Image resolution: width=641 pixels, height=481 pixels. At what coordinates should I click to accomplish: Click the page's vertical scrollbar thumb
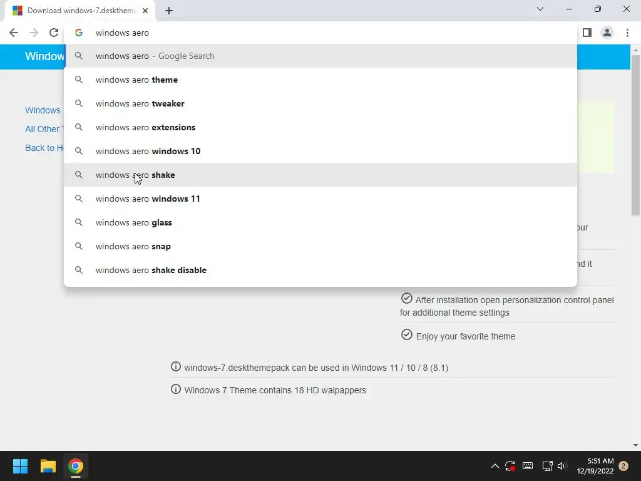pyautogui.click(x=635, y=135)
